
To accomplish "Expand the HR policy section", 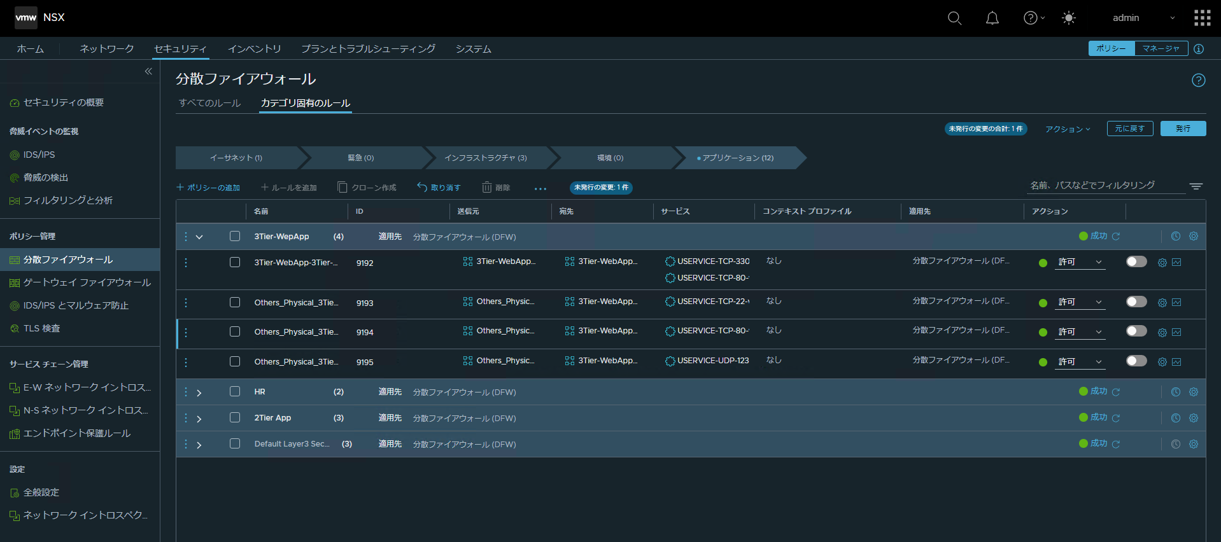I will coord(199,393).
